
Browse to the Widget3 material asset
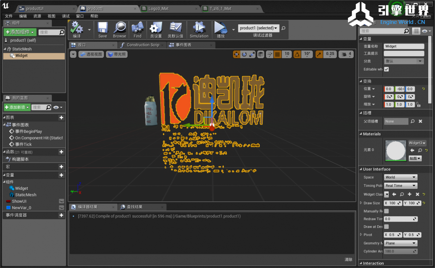[420, 150]
